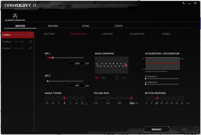Switch to the MOUSE tab
Image resolution: width=201 pixels, height=135 pixels.
20,26
